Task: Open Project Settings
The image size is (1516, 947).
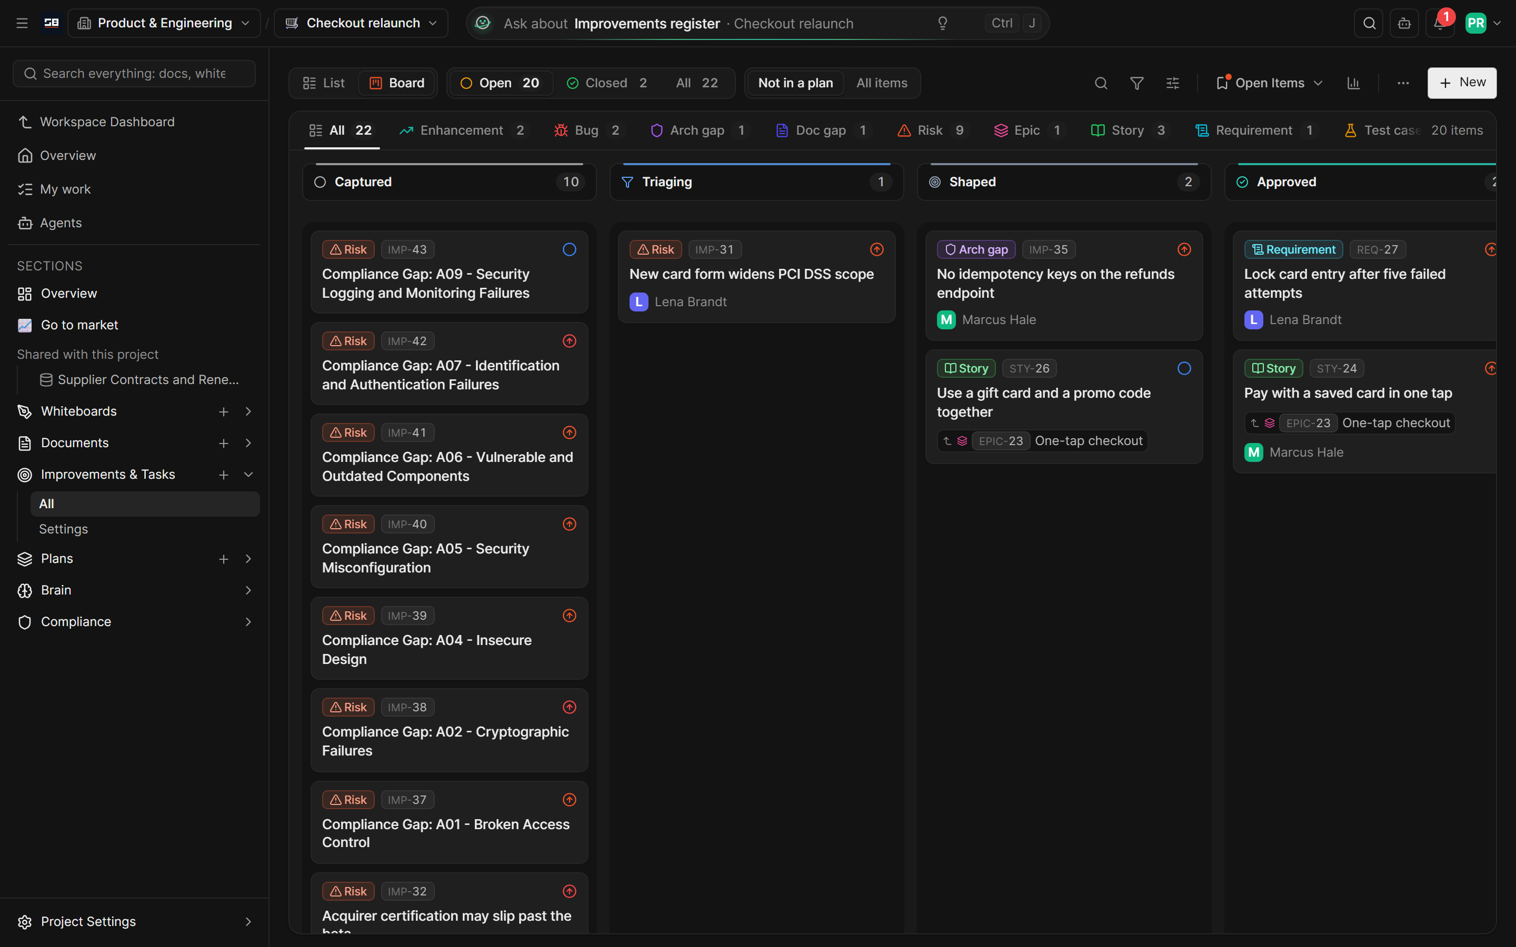Action: [134, 921]
